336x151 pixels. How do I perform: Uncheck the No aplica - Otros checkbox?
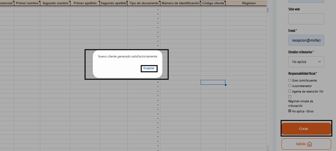click(290, 111)
